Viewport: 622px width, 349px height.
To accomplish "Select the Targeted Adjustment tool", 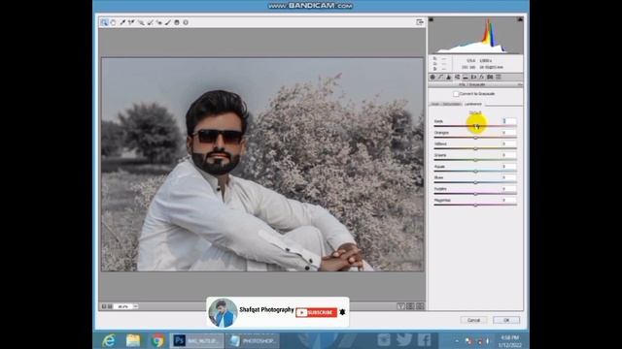I will coord(141,22).
